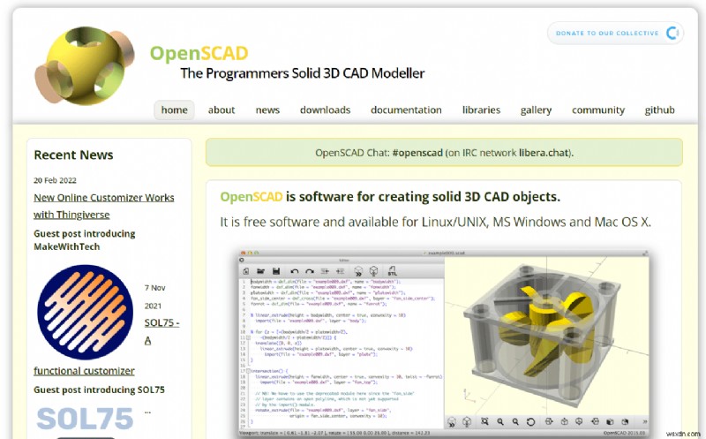Click New file icon in editor toolbar

coord(246,271)
